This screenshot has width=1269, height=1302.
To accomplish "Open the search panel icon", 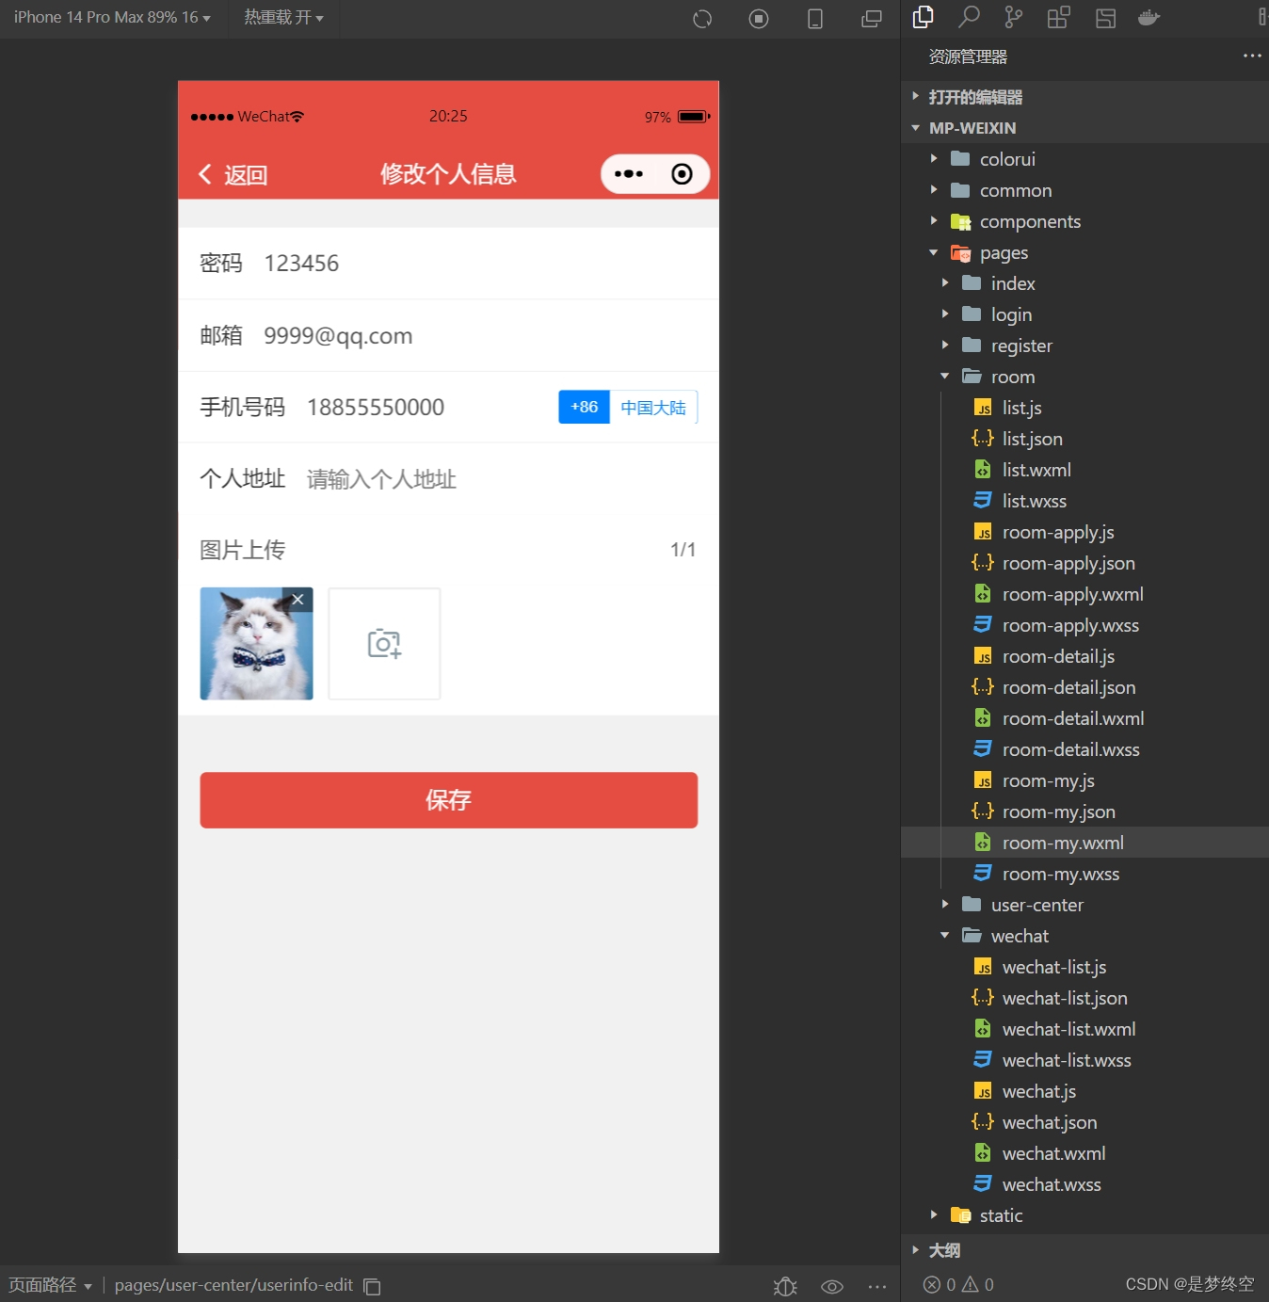I will 969,17.
